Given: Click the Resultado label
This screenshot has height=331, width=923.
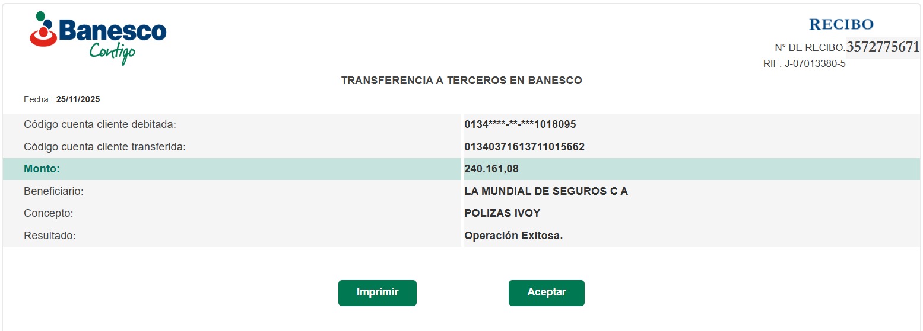Looking at the screenshot, I should 50,236.
